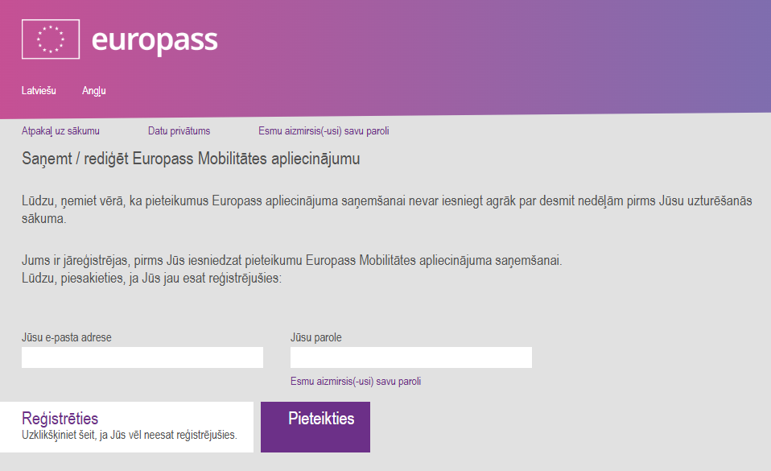Focus the Jūsu parole input field
The height and width of the screenshot is (471, 771).
tap(411, 357)
